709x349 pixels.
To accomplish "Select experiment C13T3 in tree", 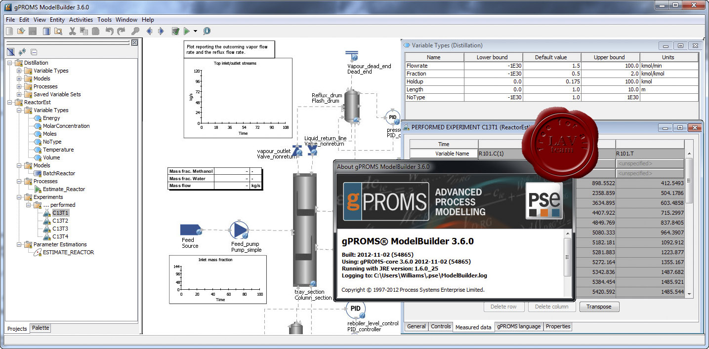I will (60, 229).
